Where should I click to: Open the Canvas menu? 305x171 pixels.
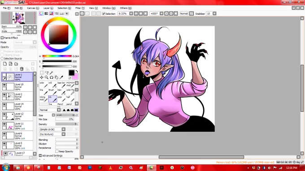click(33, 8)
